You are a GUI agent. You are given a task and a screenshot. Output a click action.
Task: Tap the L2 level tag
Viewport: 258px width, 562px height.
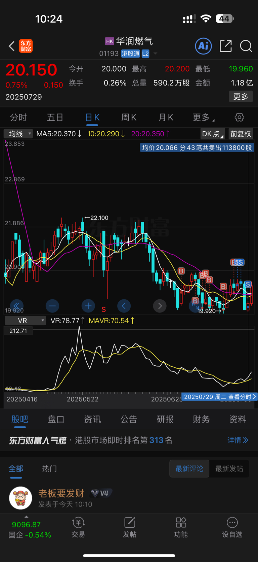(145, 54)
